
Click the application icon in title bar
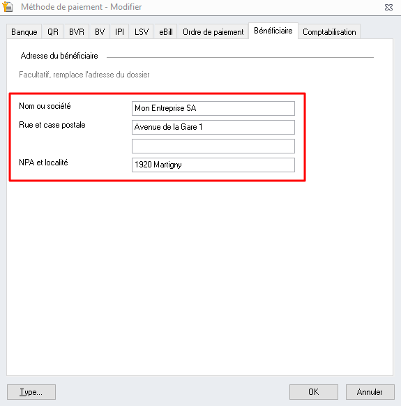point(7,6)
